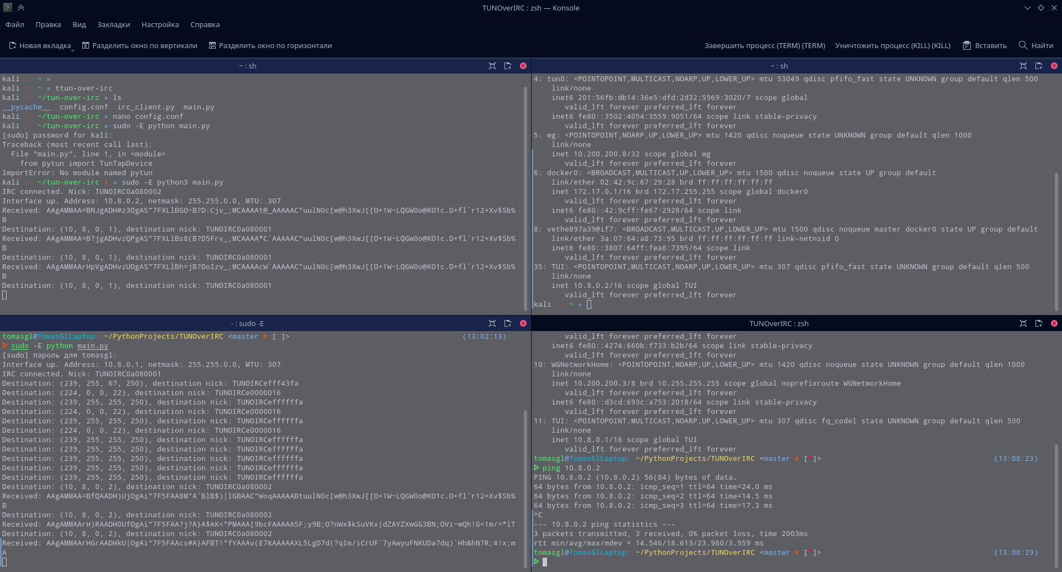Open the Справка menu

pos(205,24)
